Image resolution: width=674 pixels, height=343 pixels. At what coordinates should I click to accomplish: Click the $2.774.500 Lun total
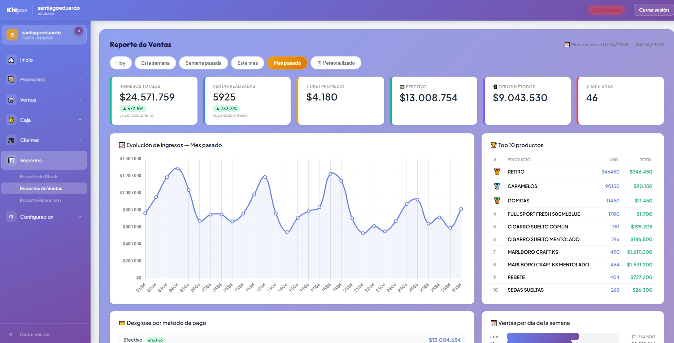click(x=643, y=336)
